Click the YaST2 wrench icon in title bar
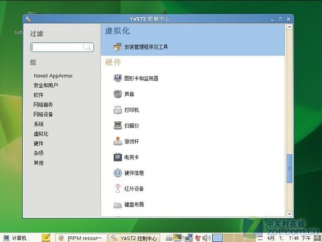The height and width of the screenshot is (242, 322). tap(28, 19)
